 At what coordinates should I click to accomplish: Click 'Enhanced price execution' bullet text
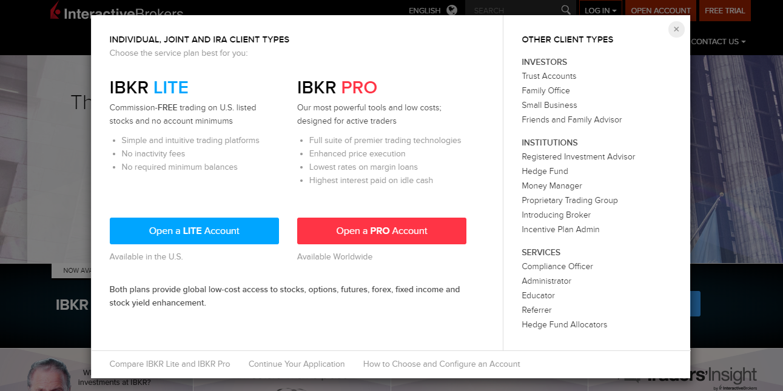click(357, 153)
